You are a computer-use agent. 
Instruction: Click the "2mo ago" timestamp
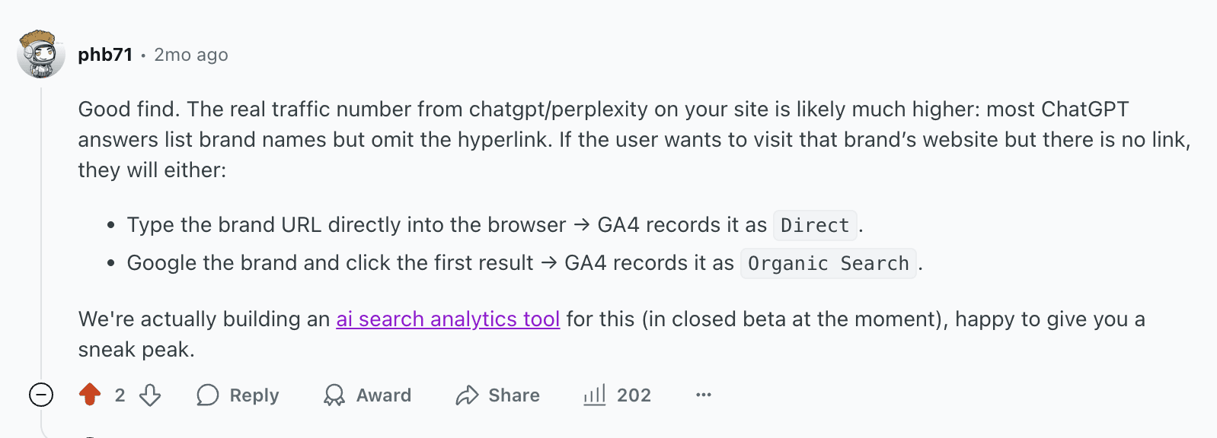click(191, 55)
